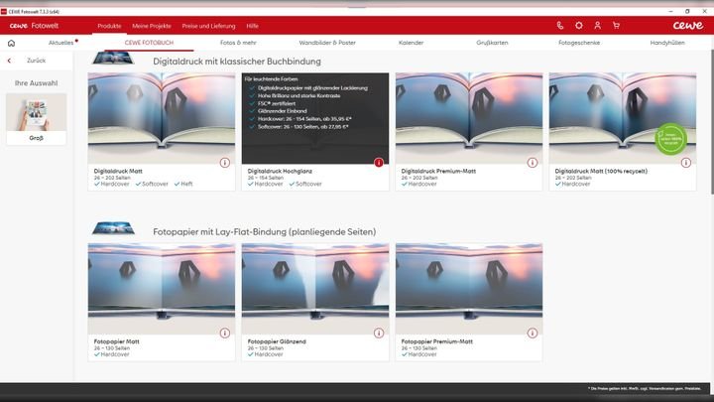Image resolution: width=714 pixels, height=402 pixels.
Task: Click the cewe logo at top right
Action: pos(688,26)
